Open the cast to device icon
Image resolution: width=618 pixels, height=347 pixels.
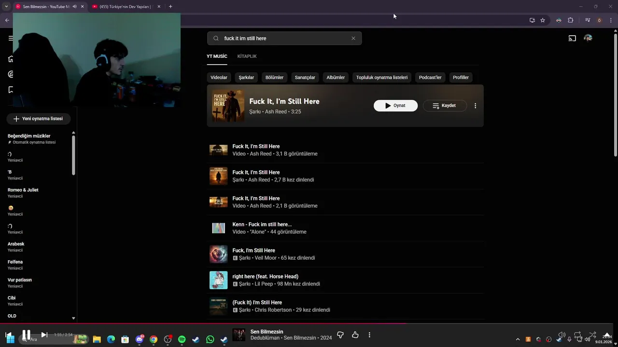tap(572, 38)
